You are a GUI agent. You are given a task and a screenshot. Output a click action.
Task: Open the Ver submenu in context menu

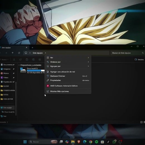click(68, 58)
